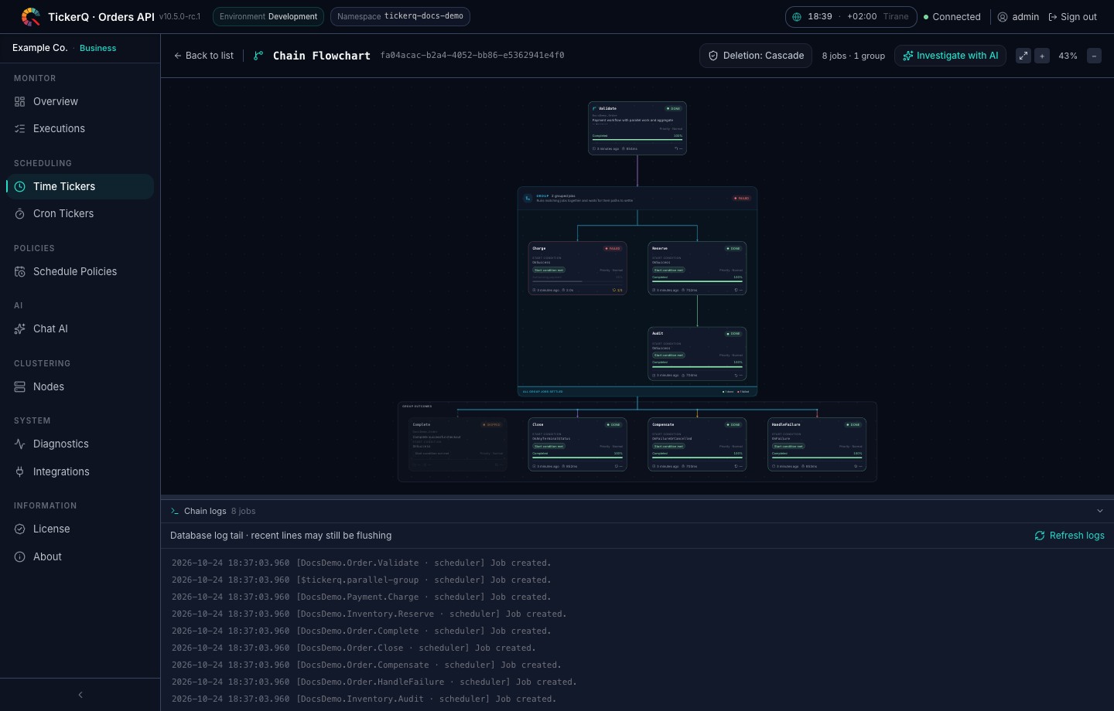This screenshot has height=711, width=1114.
Task: Click the License check icon
Action: pyautogui.click(x=20, y=529)
